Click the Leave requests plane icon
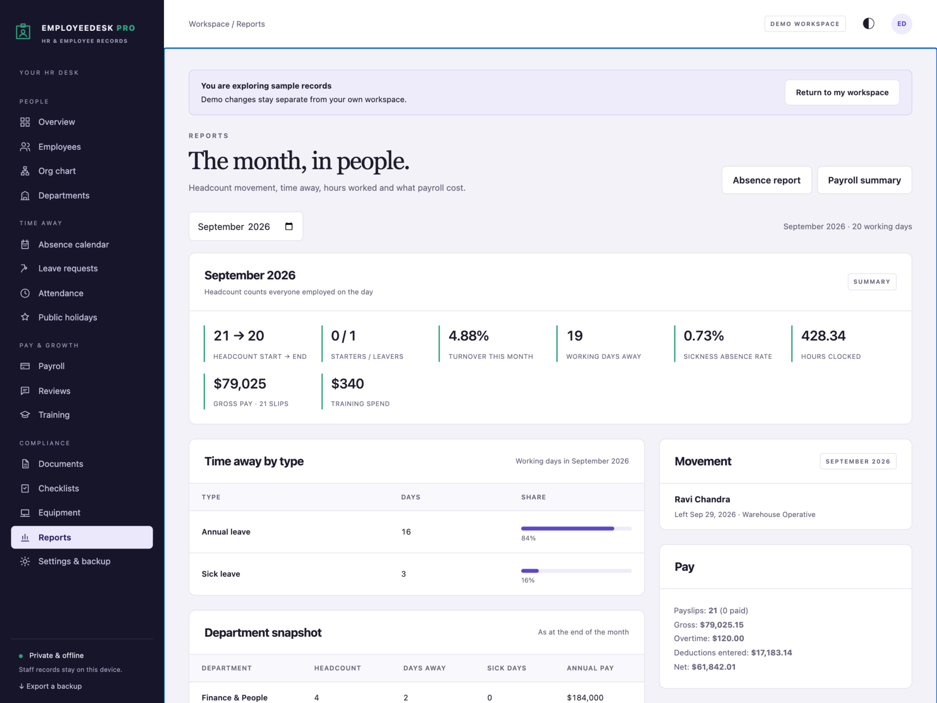 25,269
